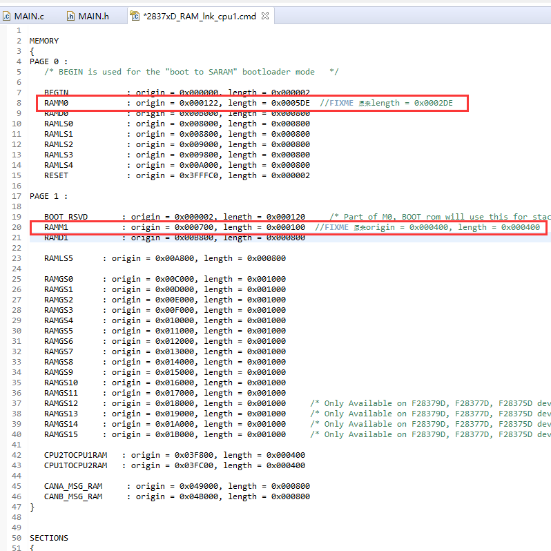Click the RAMLS5 memory entry
This screenshot has width=551, height=551.
59,258
